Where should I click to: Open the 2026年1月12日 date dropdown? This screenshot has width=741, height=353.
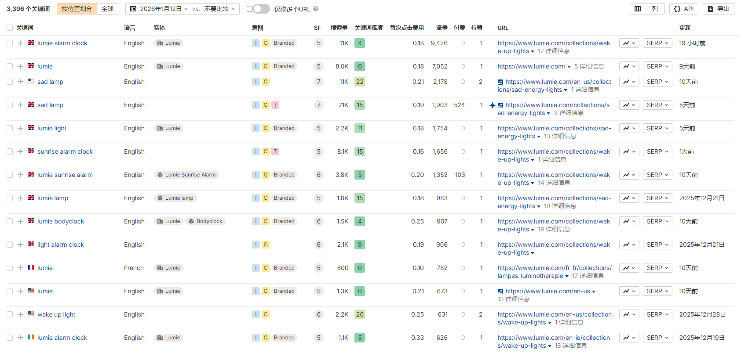coord(159,9)
